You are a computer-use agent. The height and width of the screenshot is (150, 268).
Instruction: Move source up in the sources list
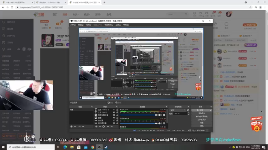tap(108, 127)
